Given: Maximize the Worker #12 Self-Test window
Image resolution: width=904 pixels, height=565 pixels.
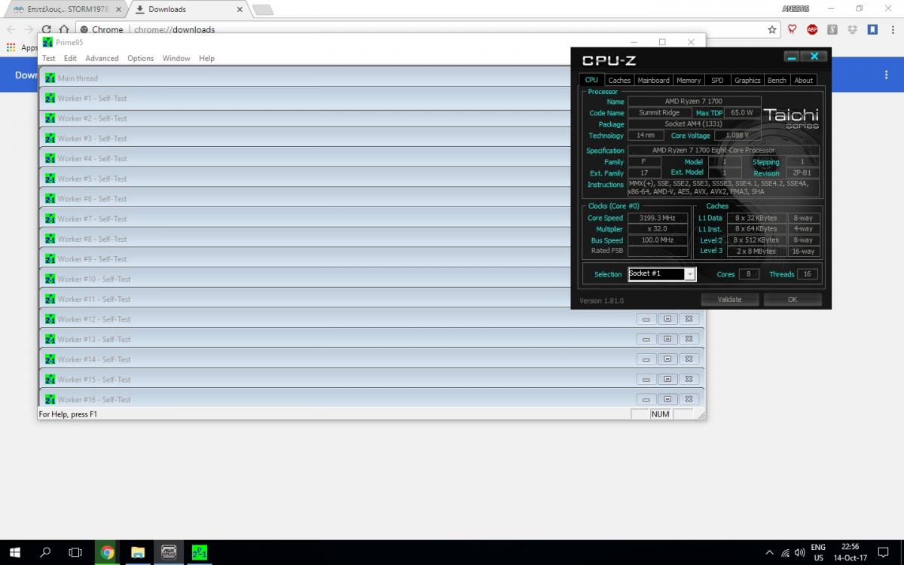Looking at the screenshot, I should click(x=667, y=319).
